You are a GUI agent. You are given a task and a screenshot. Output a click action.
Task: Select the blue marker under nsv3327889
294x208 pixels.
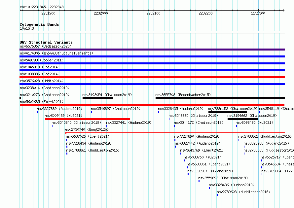coord(38,112)
